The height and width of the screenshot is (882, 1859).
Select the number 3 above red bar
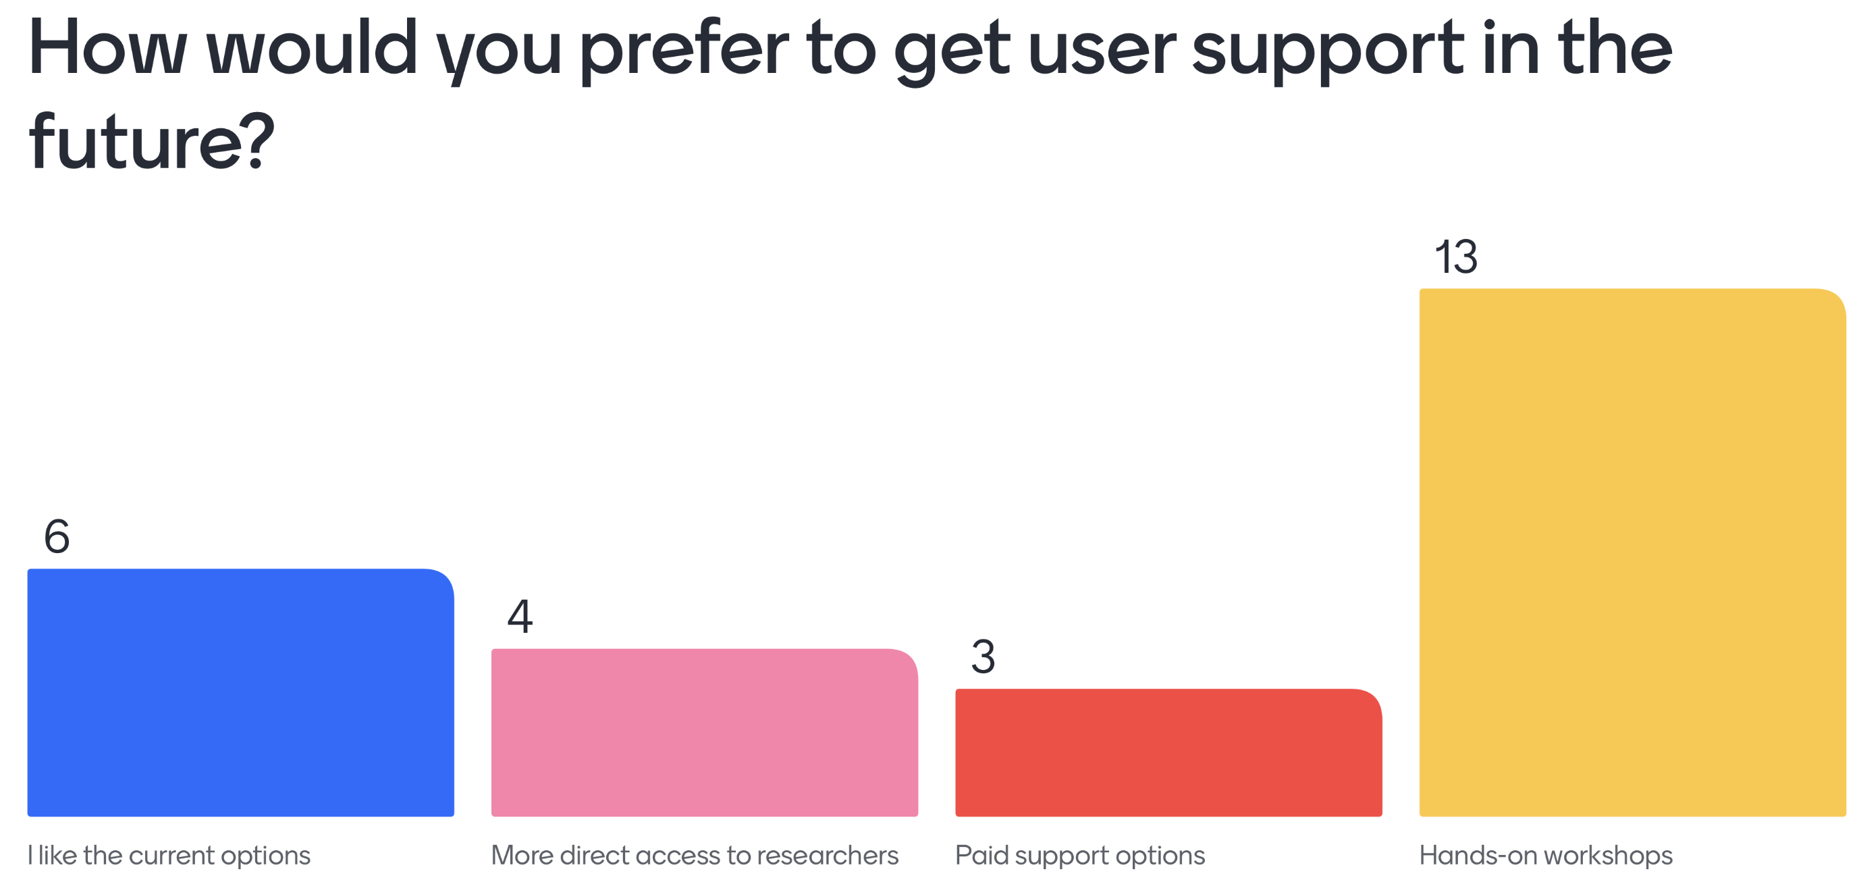point(983,657)
